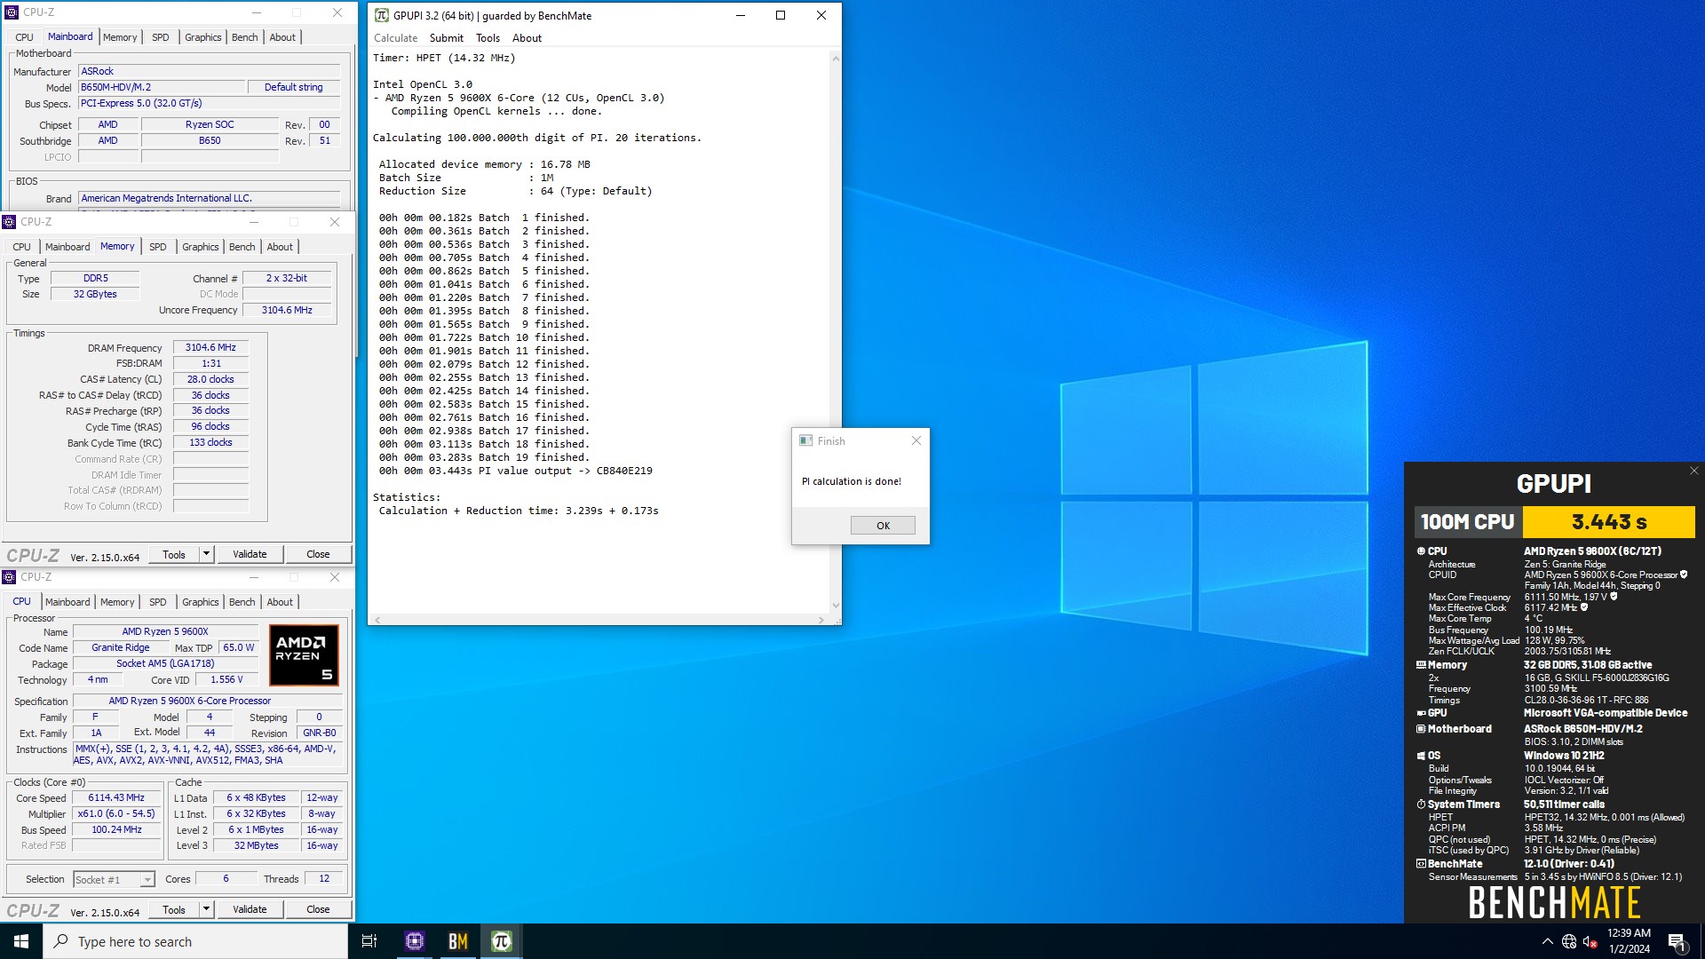Select CPU tab in top CPU-Z window
This screenshot has height=959, width=1705.
25,37
